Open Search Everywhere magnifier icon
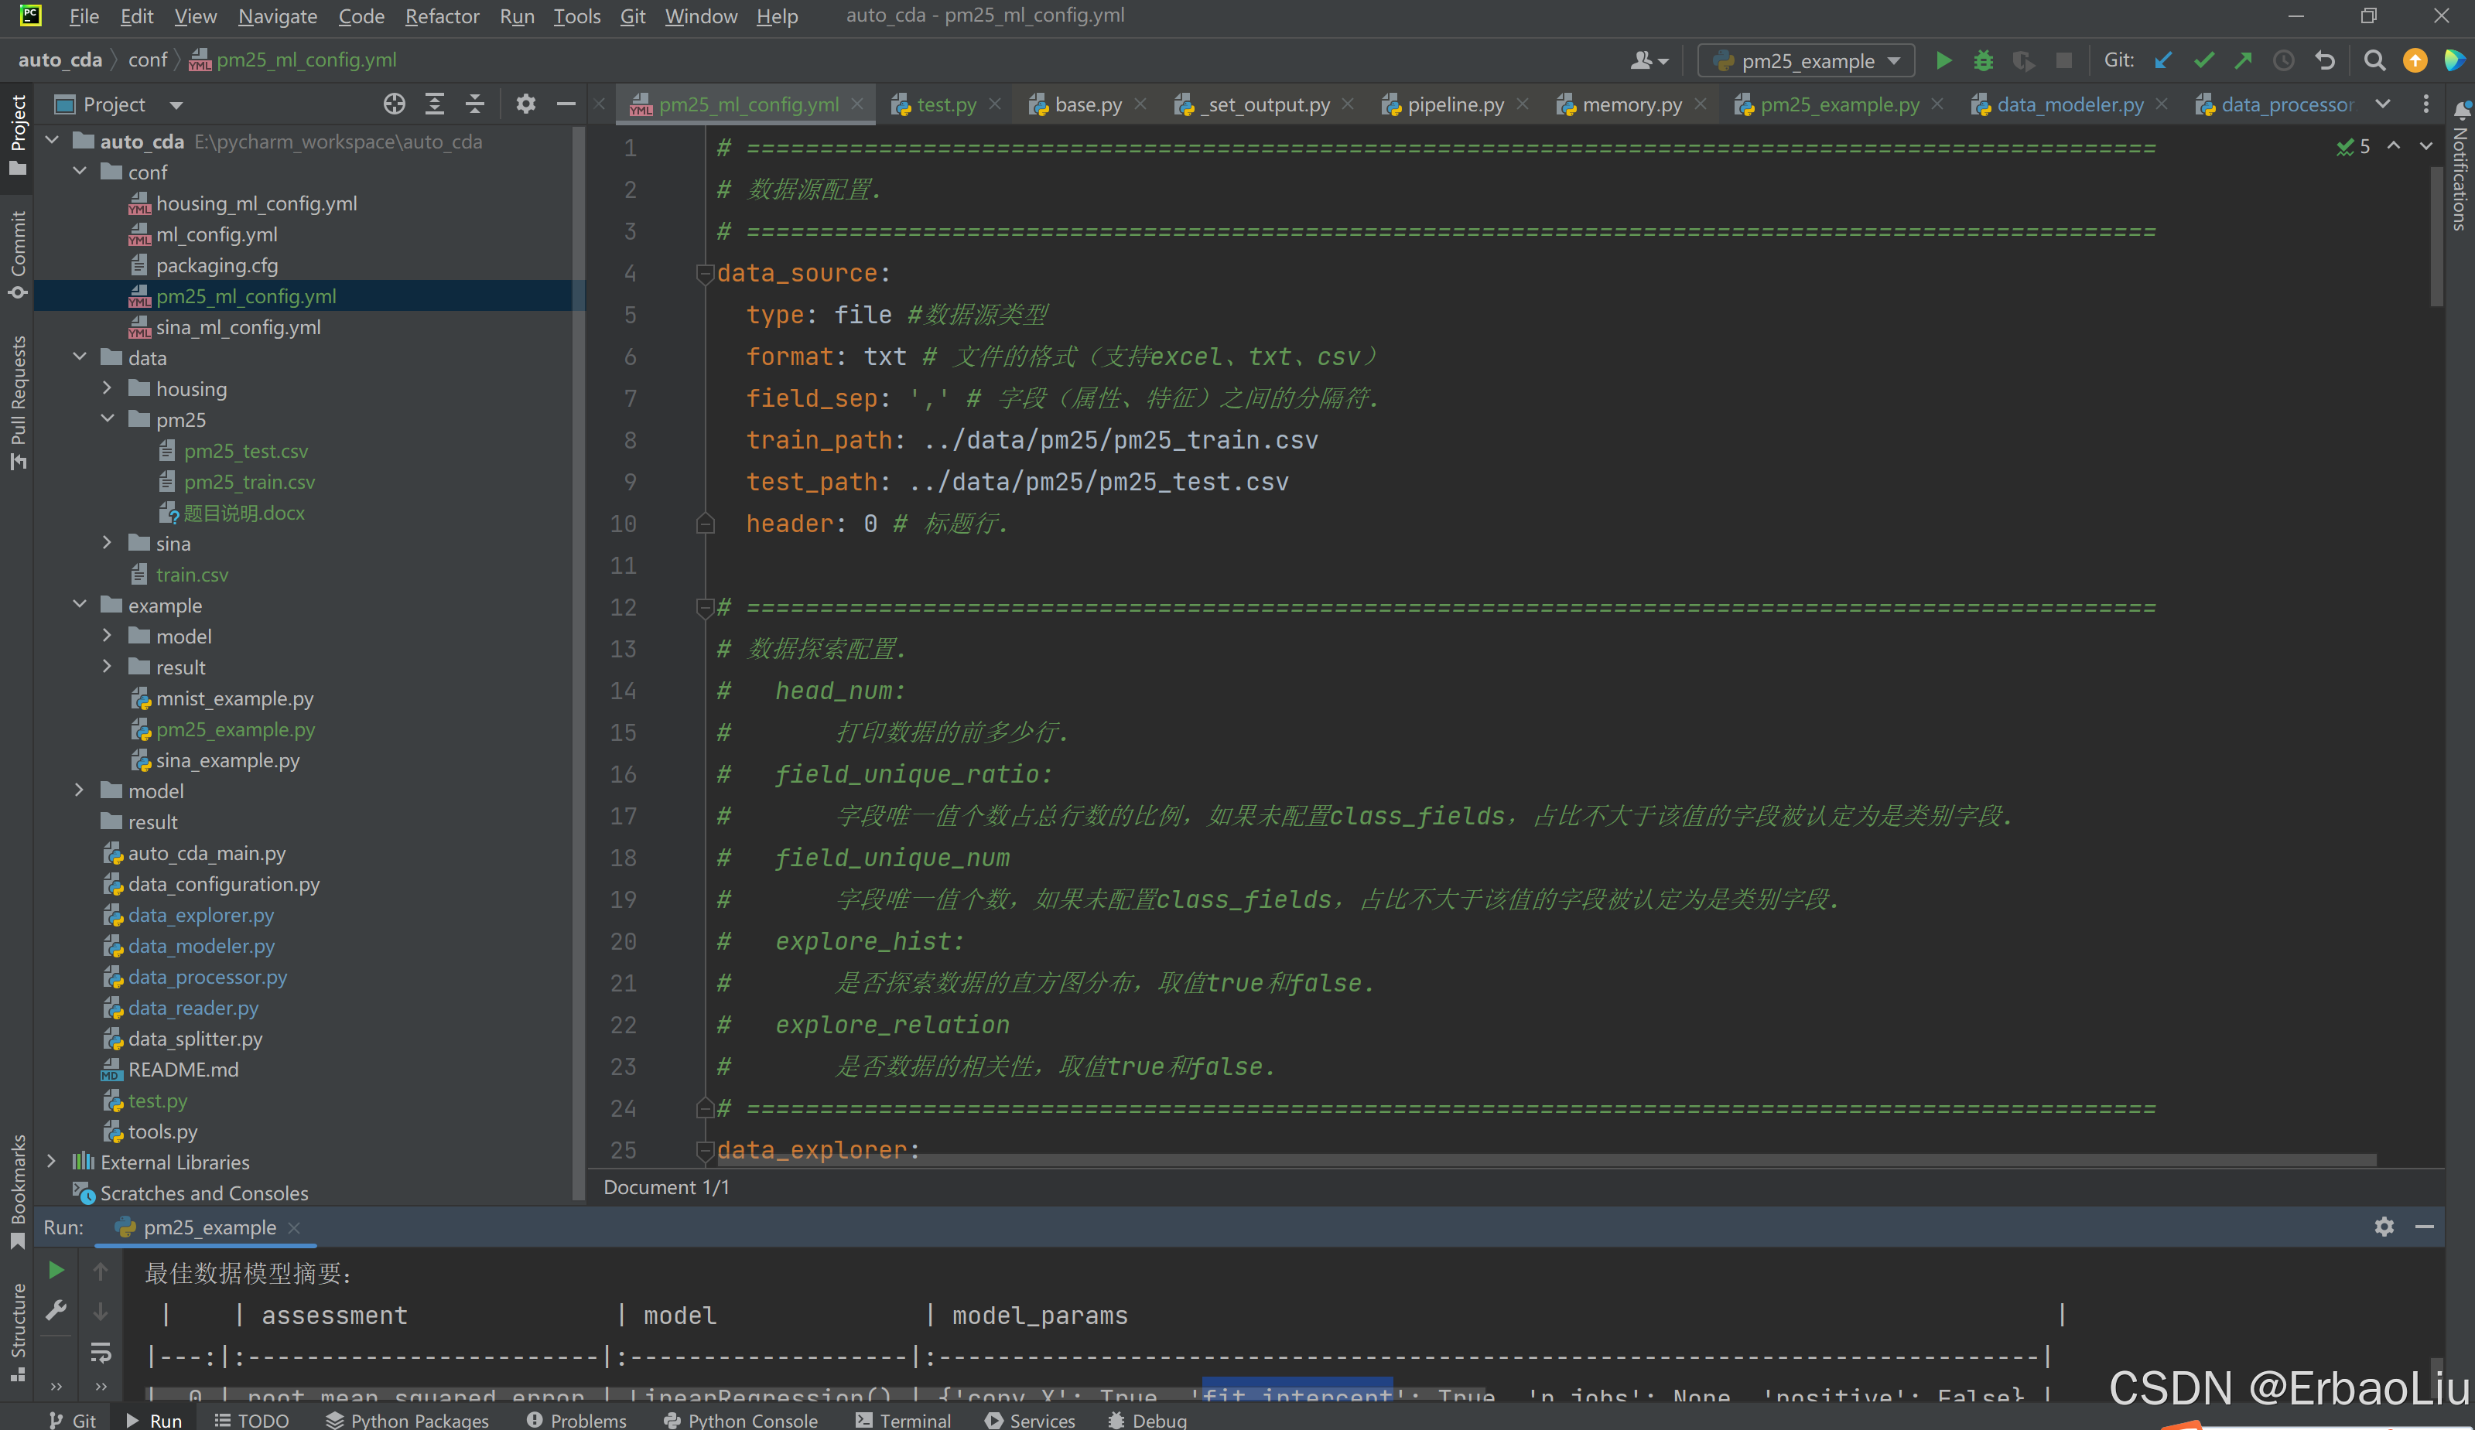The image size is (2475, 1430). (2374, 61)
